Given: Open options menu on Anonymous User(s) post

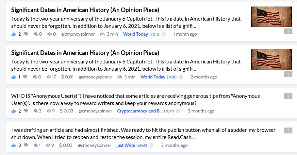Looking at the screenshot, I should click(x=288, y=96).
